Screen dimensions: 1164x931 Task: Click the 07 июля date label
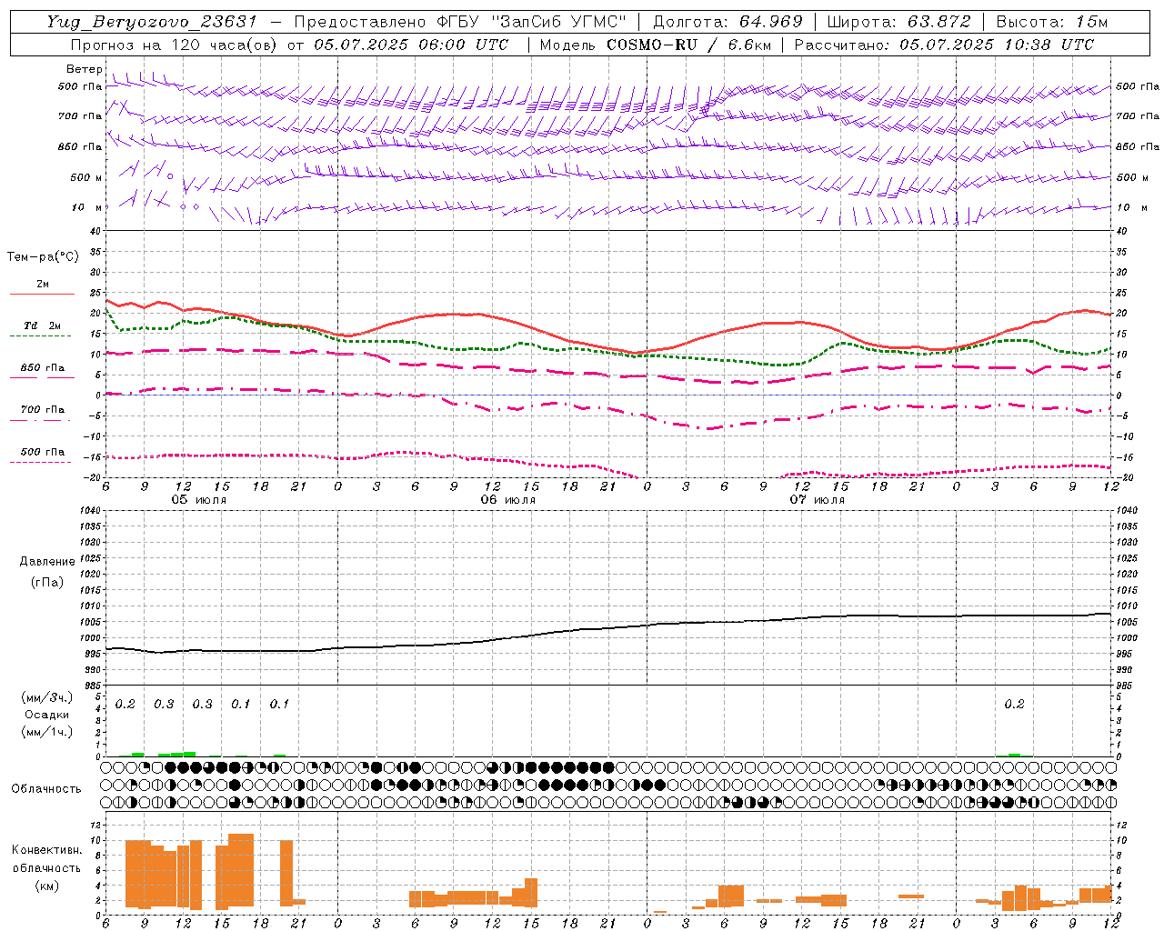coord(817,500)
